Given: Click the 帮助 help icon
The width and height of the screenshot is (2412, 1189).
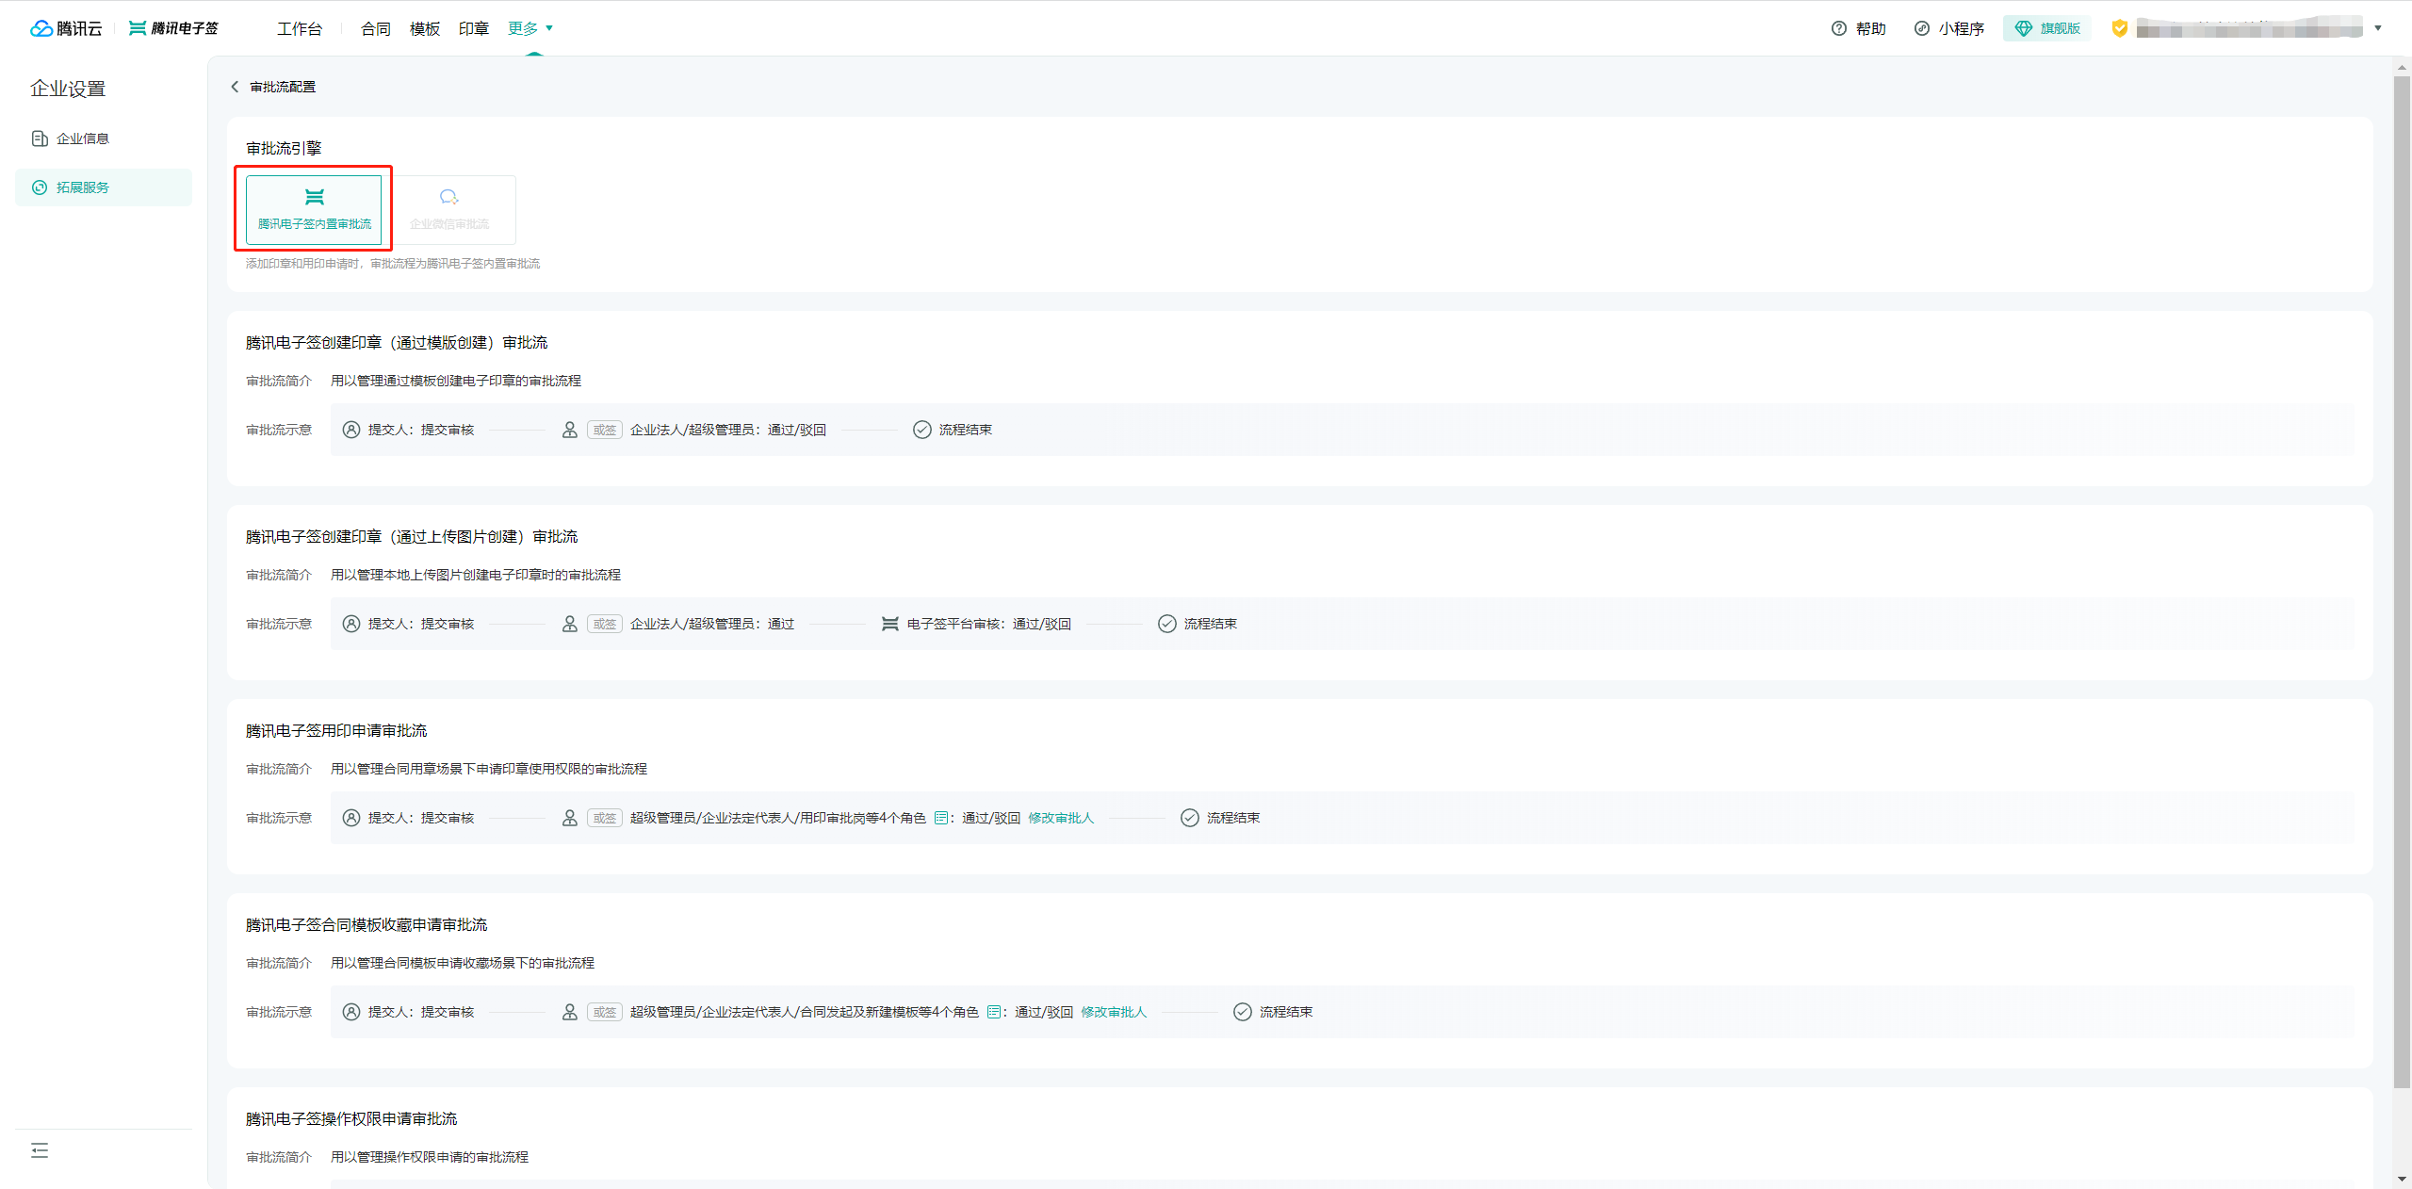Looking at the screenshot, I should pos(1838,28).
